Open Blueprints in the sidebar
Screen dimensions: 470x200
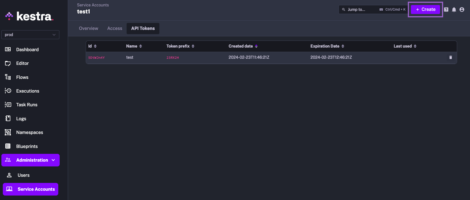27,146
